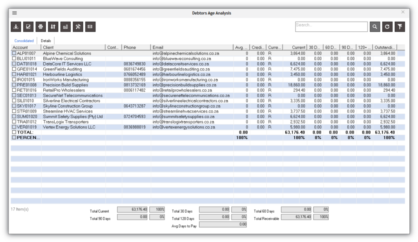Click the email envelope icon

click(x=90, y=26)
